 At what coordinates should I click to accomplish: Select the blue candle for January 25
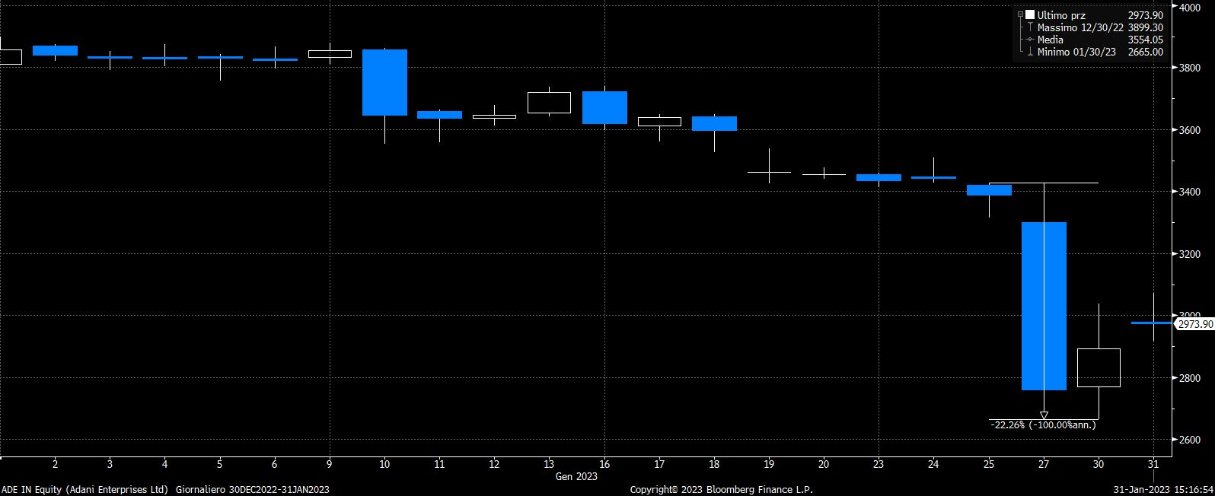989,190
